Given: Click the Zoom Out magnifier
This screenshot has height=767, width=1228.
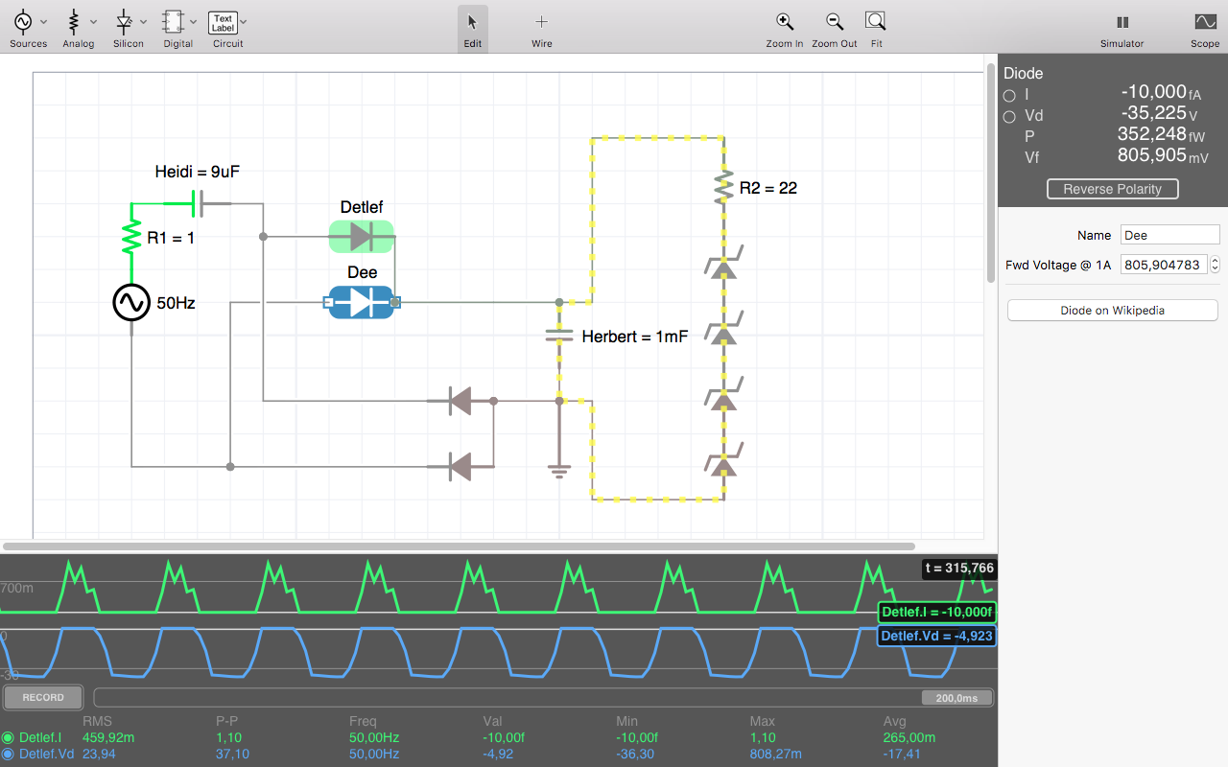Looking at the screenshot, I should point(834,21).
